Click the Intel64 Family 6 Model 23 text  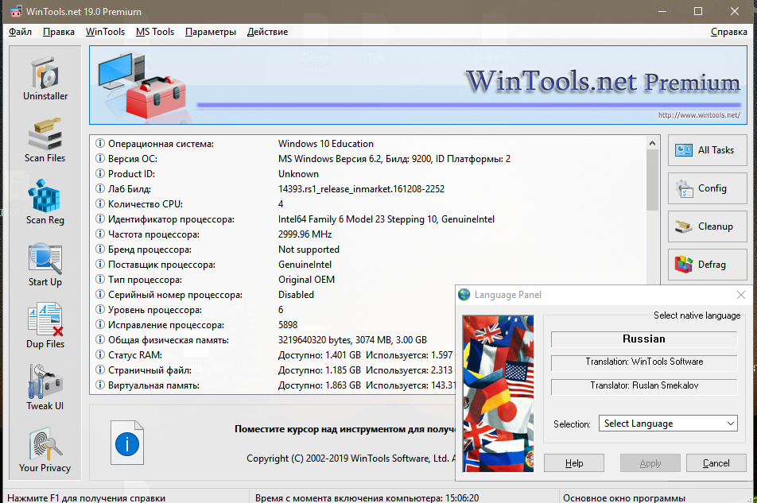(386, 219)
